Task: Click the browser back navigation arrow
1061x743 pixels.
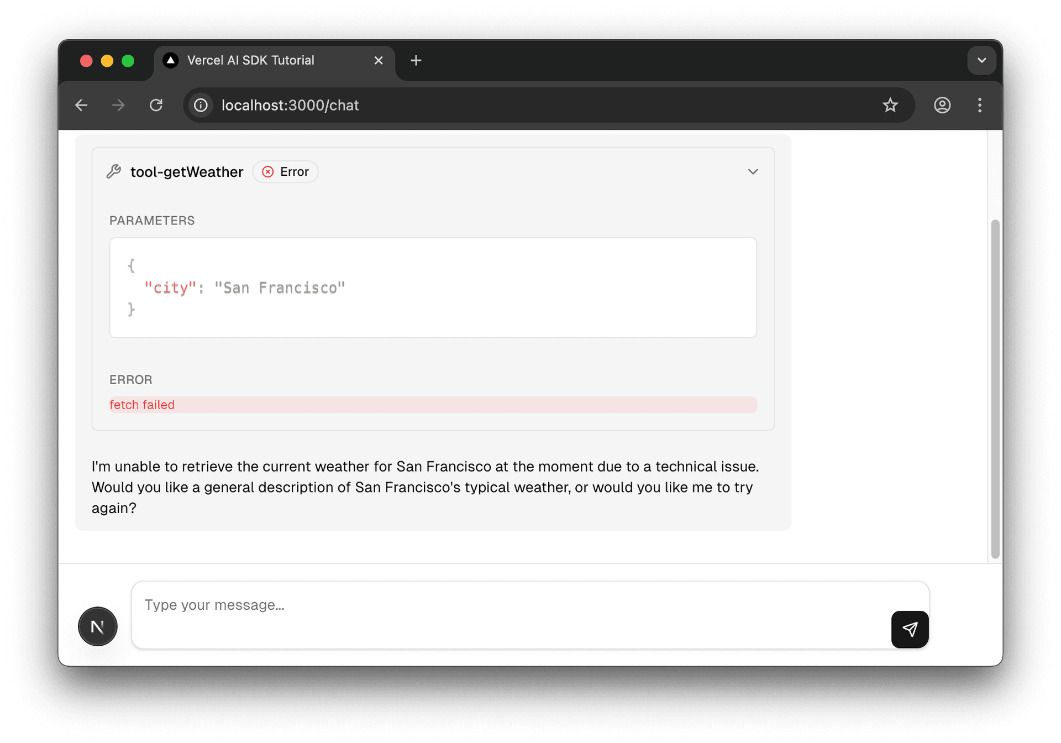Action: (81, 105)
